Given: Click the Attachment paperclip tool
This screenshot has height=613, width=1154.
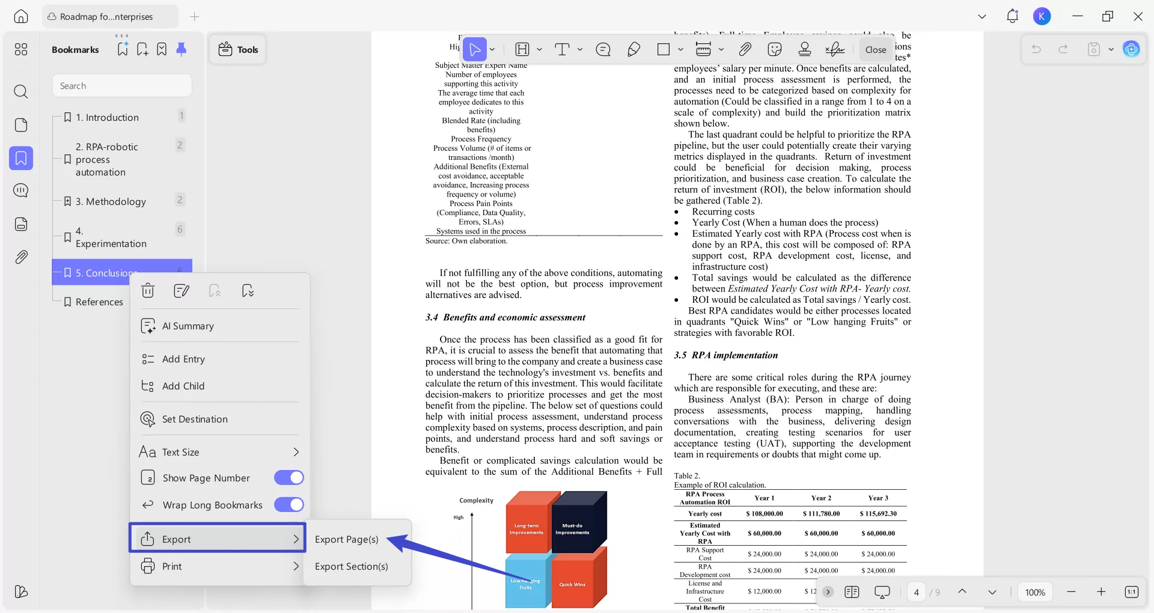Looking at the screenshot, I should point(745,49).
